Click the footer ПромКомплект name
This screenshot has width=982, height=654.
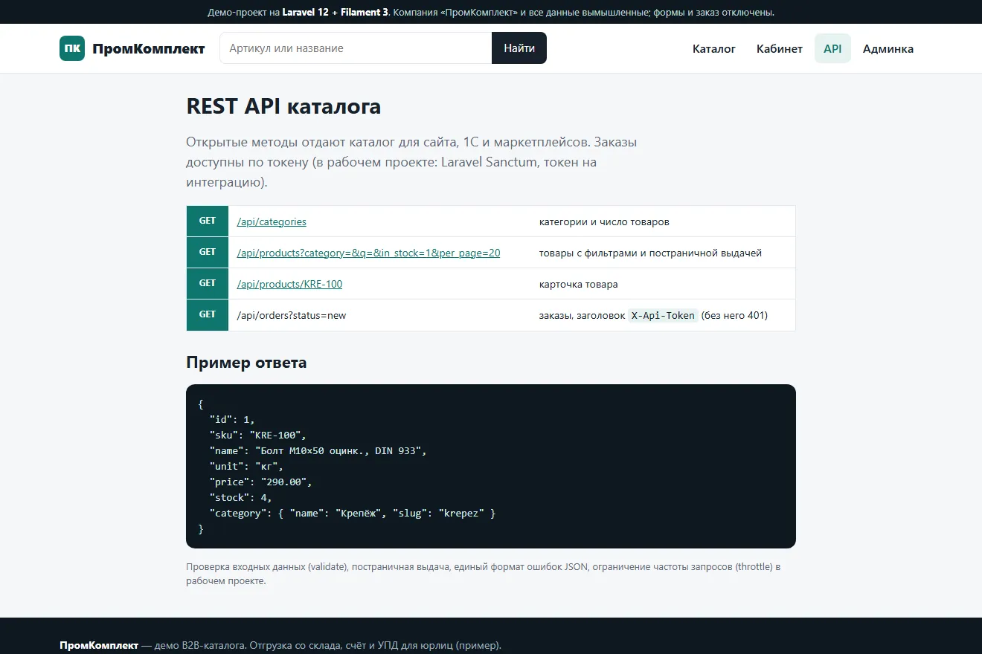click(x=99, y=645)
